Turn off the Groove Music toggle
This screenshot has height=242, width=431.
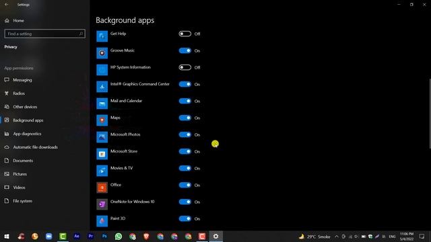click(185, 50)
